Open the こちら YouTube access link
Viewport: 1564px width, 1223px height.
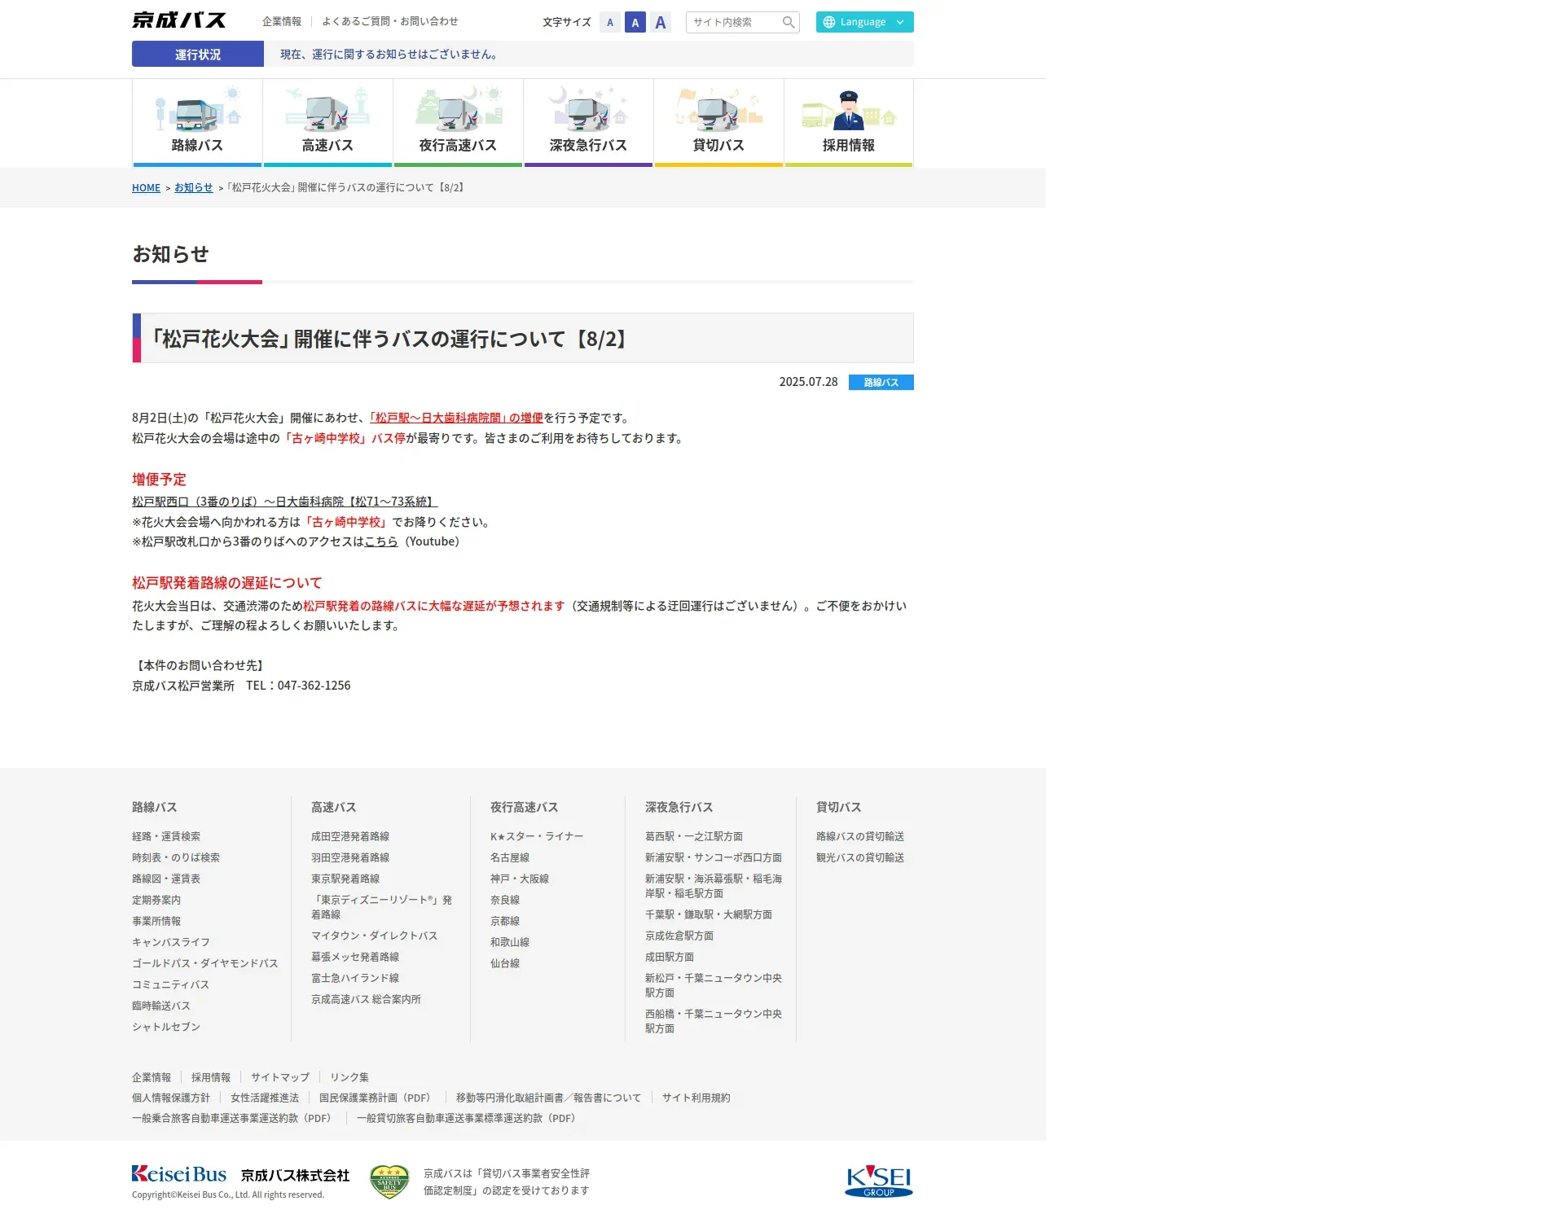380,541
